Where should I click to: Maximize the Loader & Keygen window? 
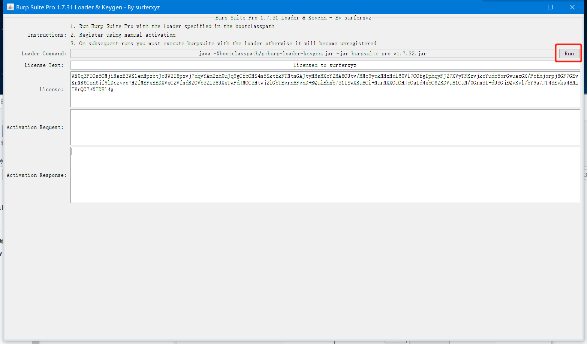(x=550, y=7)
